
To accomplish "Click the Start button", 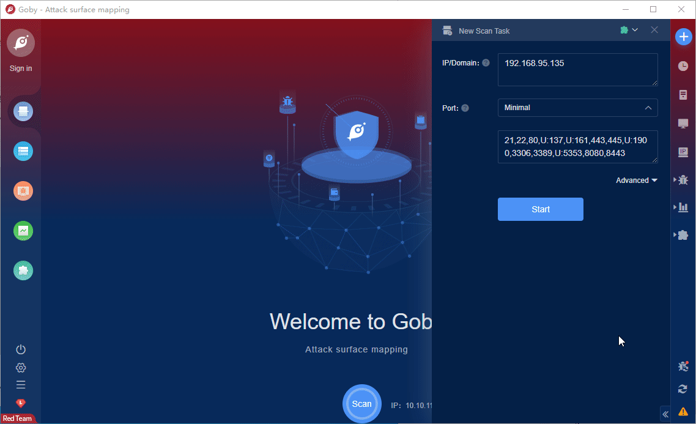I will pos(540,209).
